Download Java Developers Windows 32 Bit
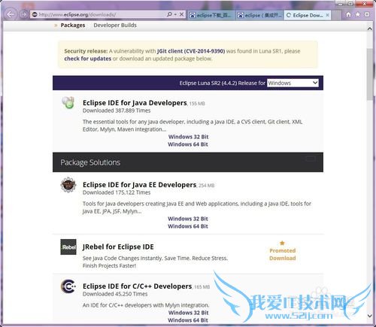The height and width of the screenshot is (327, 376). (188, 137)
